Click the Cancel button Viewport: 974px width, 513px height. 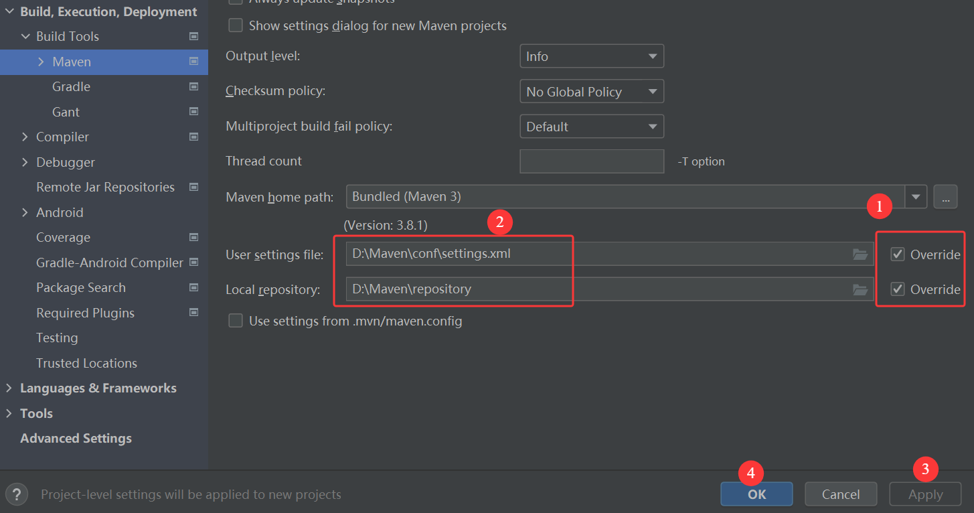[x=841, y=494]
